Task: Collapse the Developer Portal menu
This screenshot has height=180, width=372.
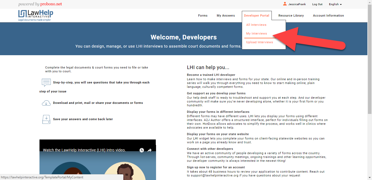Action: coord(257,15)
